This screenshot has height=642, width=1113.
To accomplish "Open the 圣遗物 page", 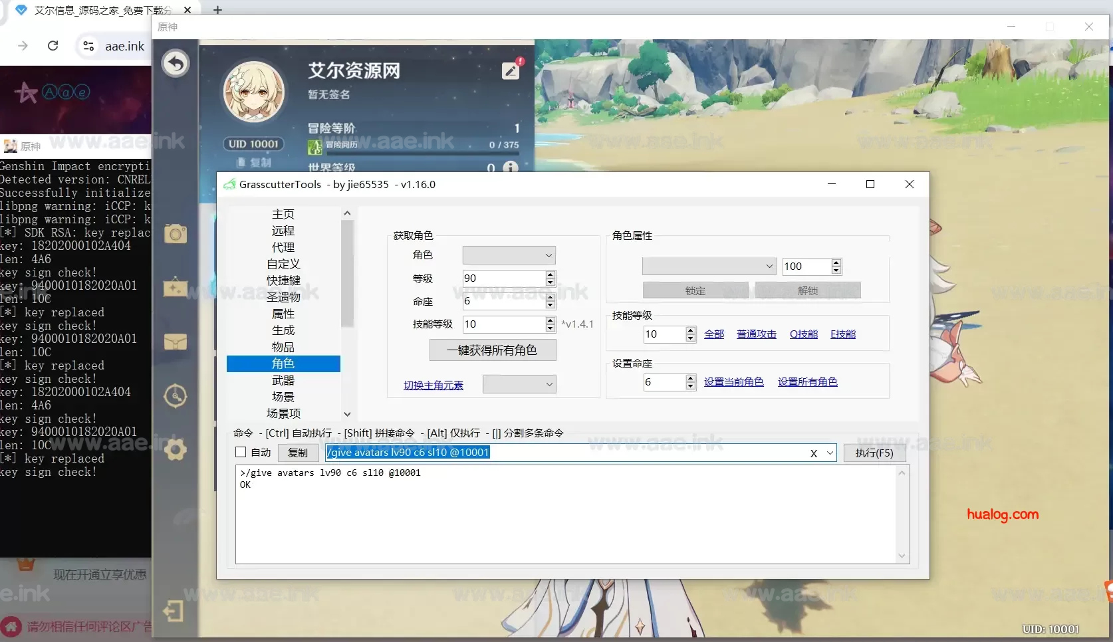I will (x=283, y=297).
